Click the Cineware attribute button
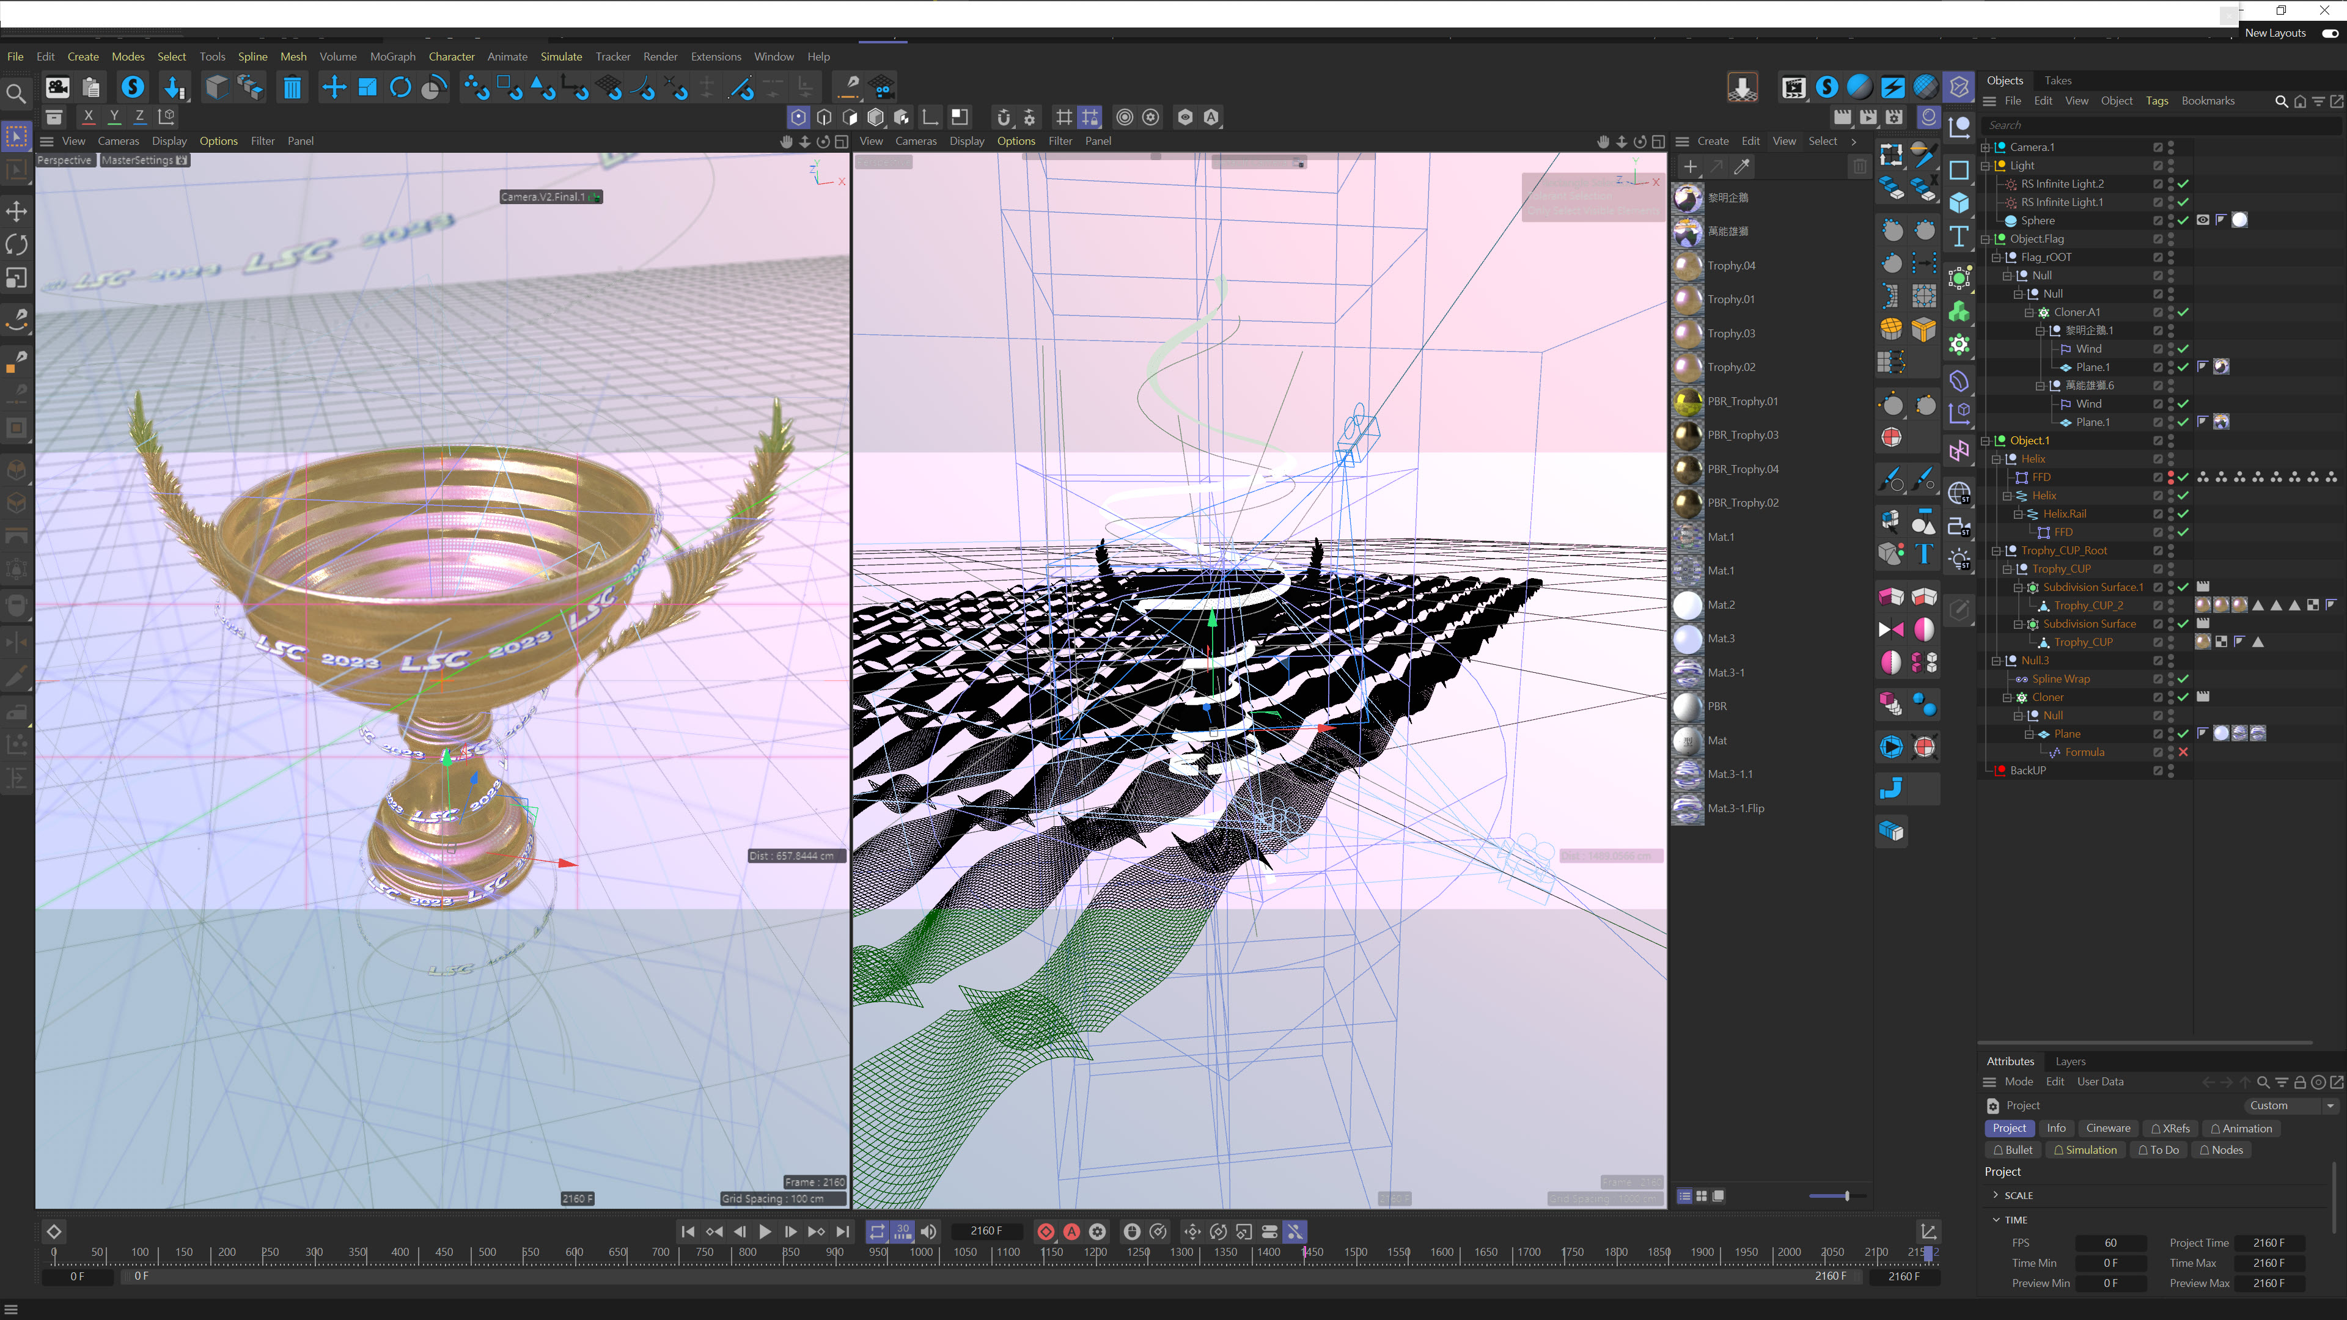2347x1320 pixels. pyautogui.click(x=2107, y=1129)
